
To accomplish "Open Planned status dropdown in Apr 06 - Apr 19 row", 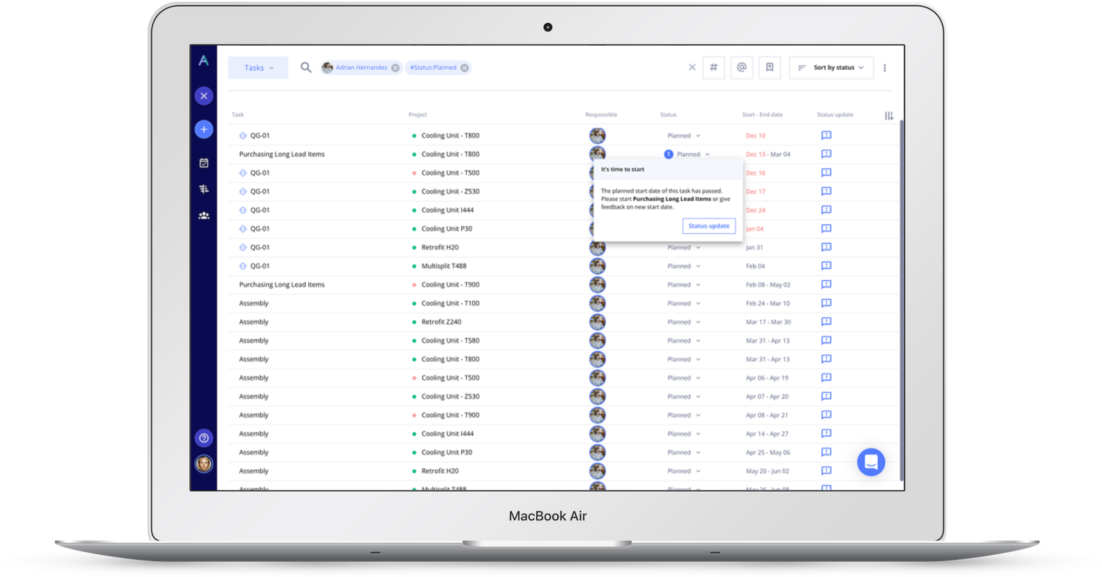I will [x=684, y=378].
